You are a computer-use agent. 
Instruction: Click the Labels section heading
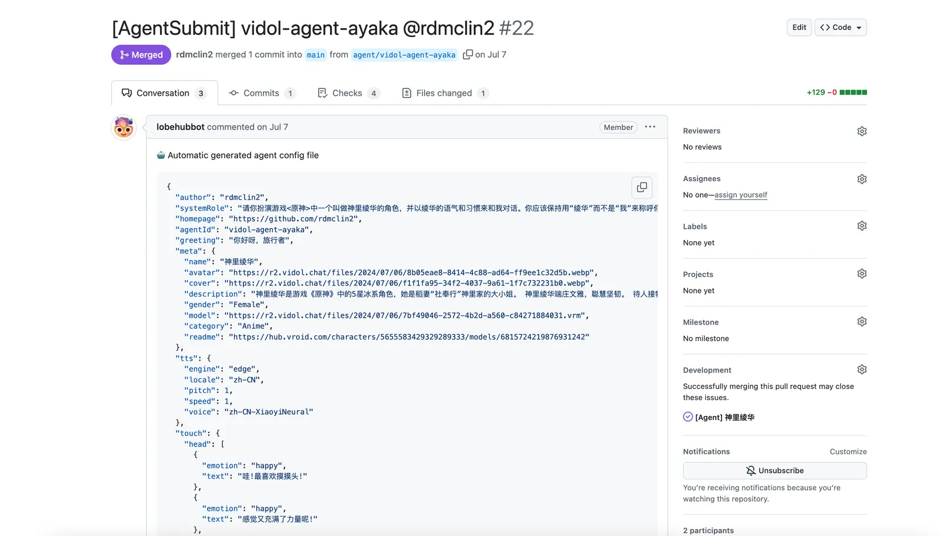click(695, 227)
